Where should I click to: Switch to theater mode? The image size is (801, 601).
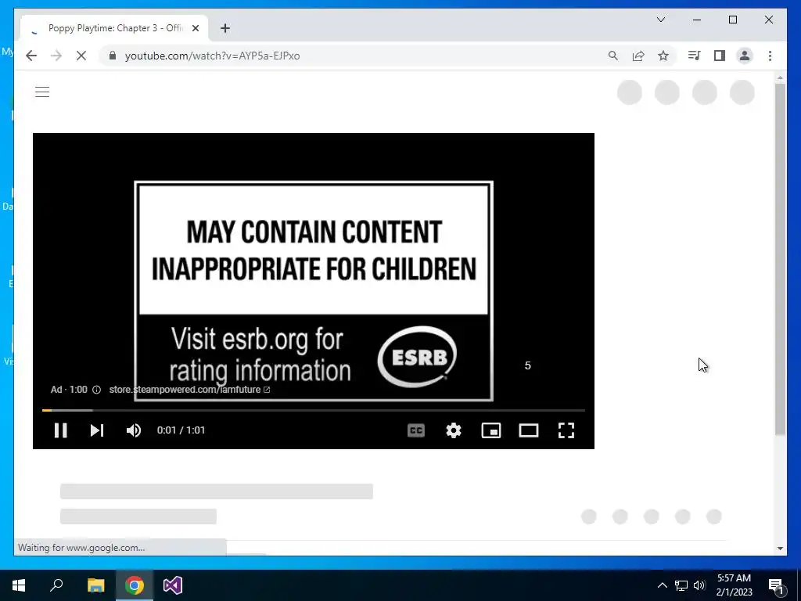tap(529, 430)
